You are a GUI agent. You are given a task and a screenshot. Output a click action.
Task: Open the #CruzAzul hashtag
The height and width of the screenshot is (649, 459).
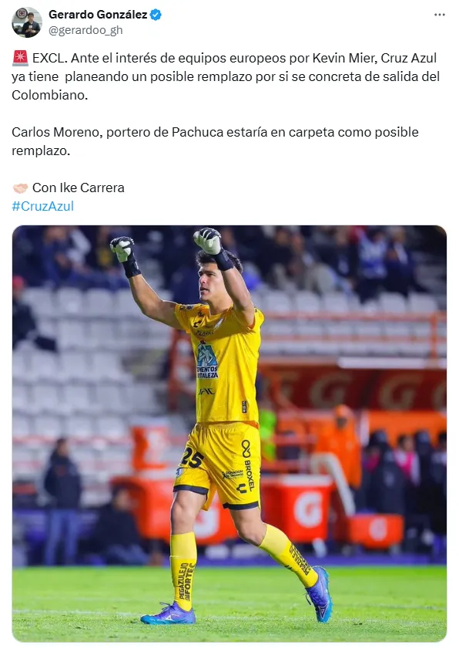pos(42,206)
